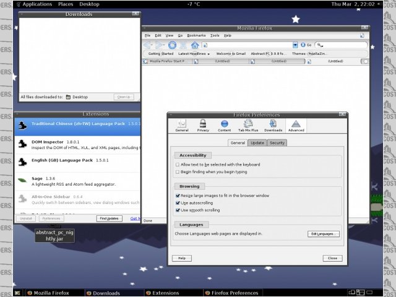Open the Bookmarks menu

pyautogui.click(x=196, y=36)
